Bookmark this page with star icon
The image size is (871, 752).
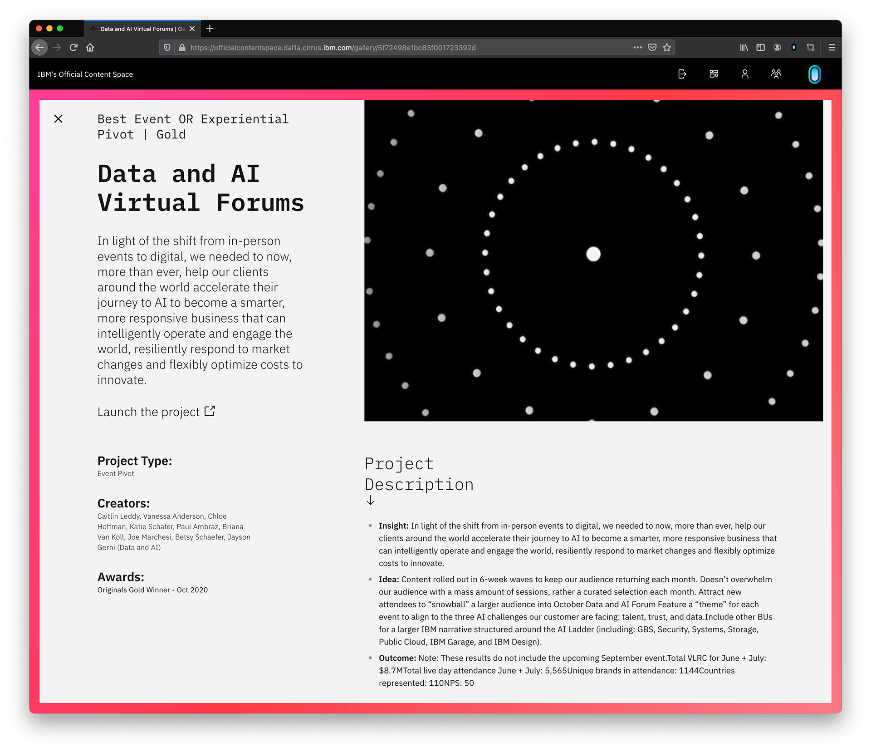pos(667,48)
